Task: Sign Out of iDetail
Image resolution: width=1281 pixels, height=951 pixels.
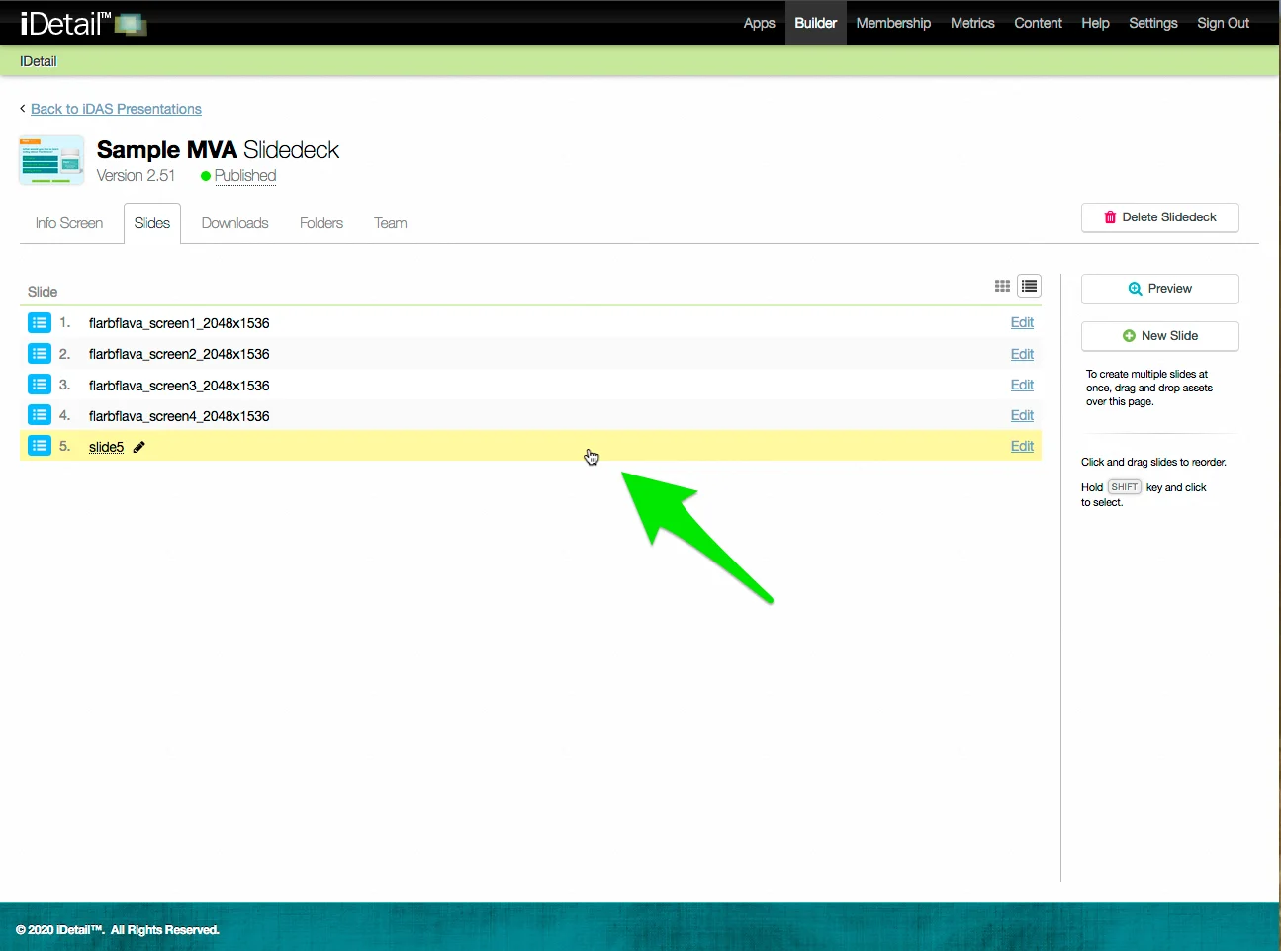Action: (1224, 23)
